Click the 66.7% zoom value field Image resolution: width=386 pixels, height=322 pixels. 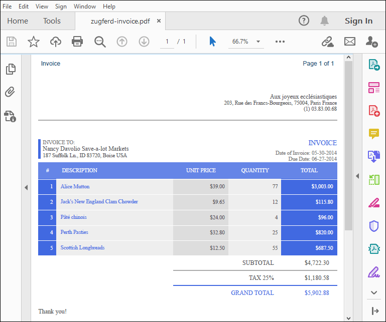click(240, 42)
